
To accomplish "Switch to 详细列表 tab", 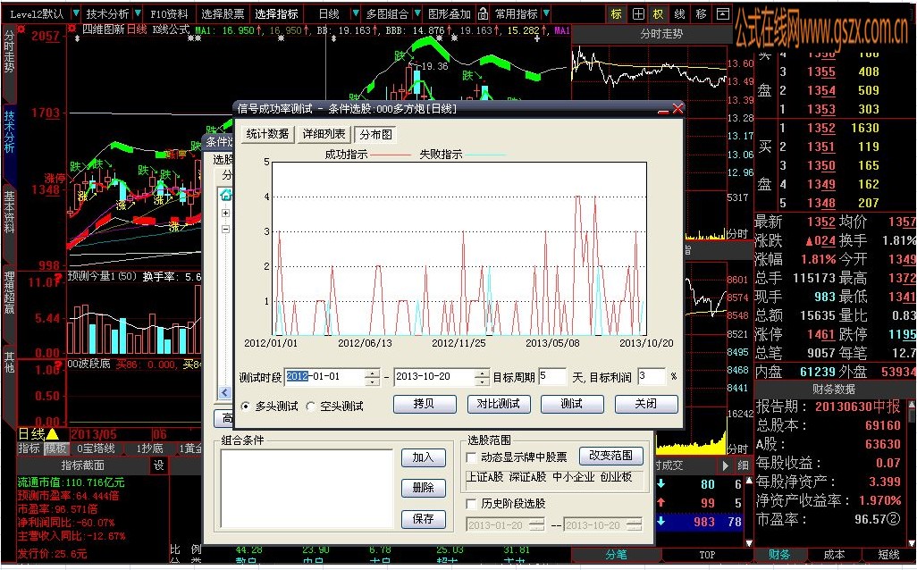I will [x=324, y=134].
